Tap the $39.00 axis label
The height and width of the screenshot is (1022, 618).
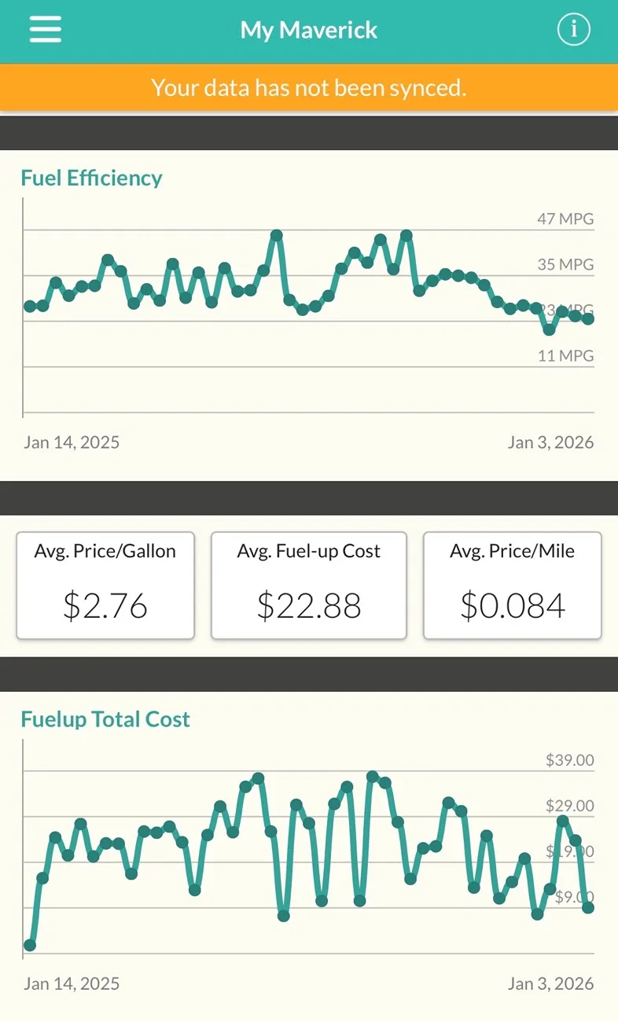570,760
